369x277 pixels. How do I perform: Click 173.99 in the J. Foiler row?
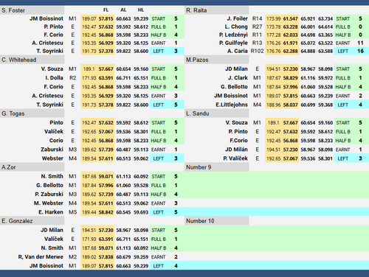pyautogui.click(x=274, y=18)
